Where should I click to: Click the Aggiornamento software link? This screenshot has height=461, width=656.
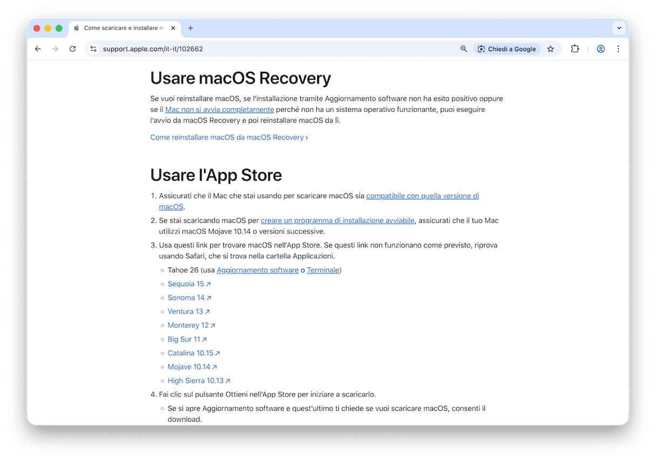(x=257, y=270)
